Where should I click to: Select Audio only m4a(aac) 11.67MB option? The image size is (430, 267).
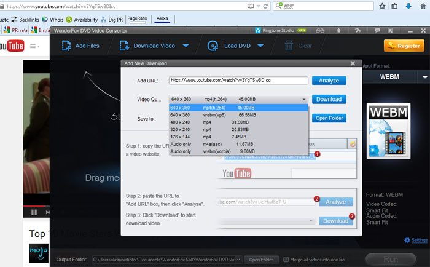coord(238,144)
